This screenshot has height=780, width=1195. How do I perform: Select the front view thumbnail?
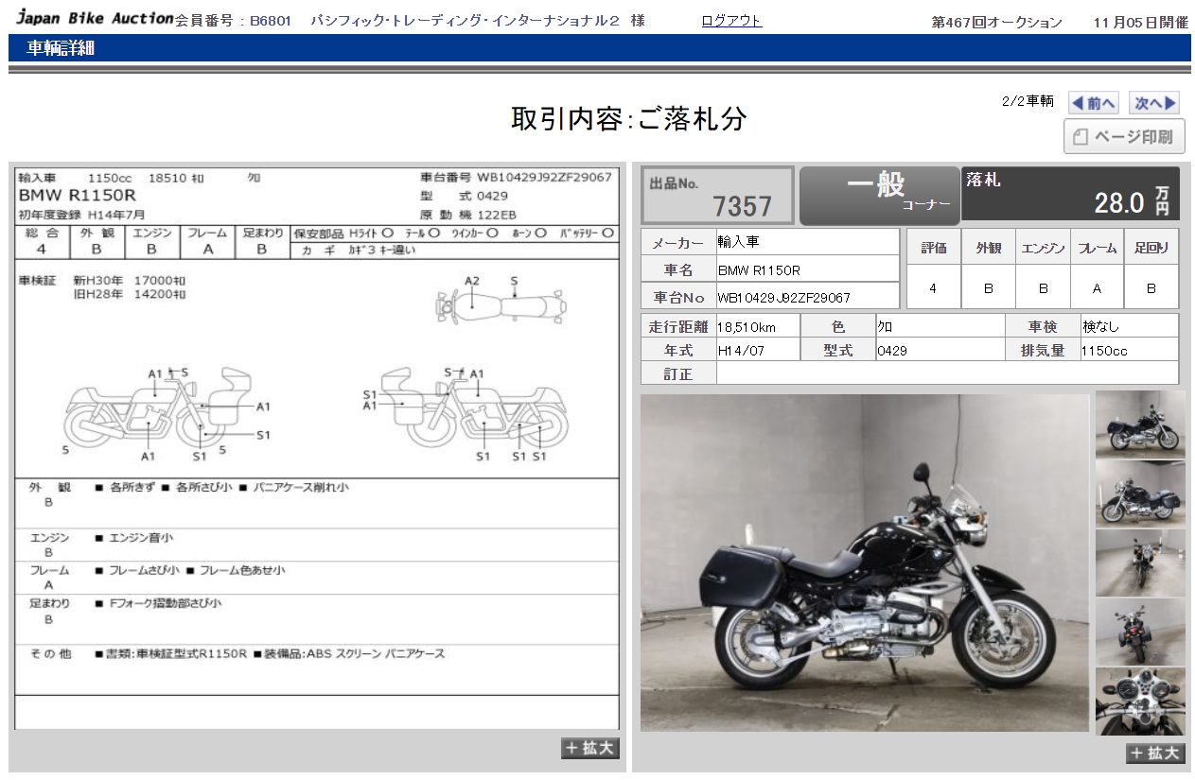pyautogui.click(x=1140, y=563)
